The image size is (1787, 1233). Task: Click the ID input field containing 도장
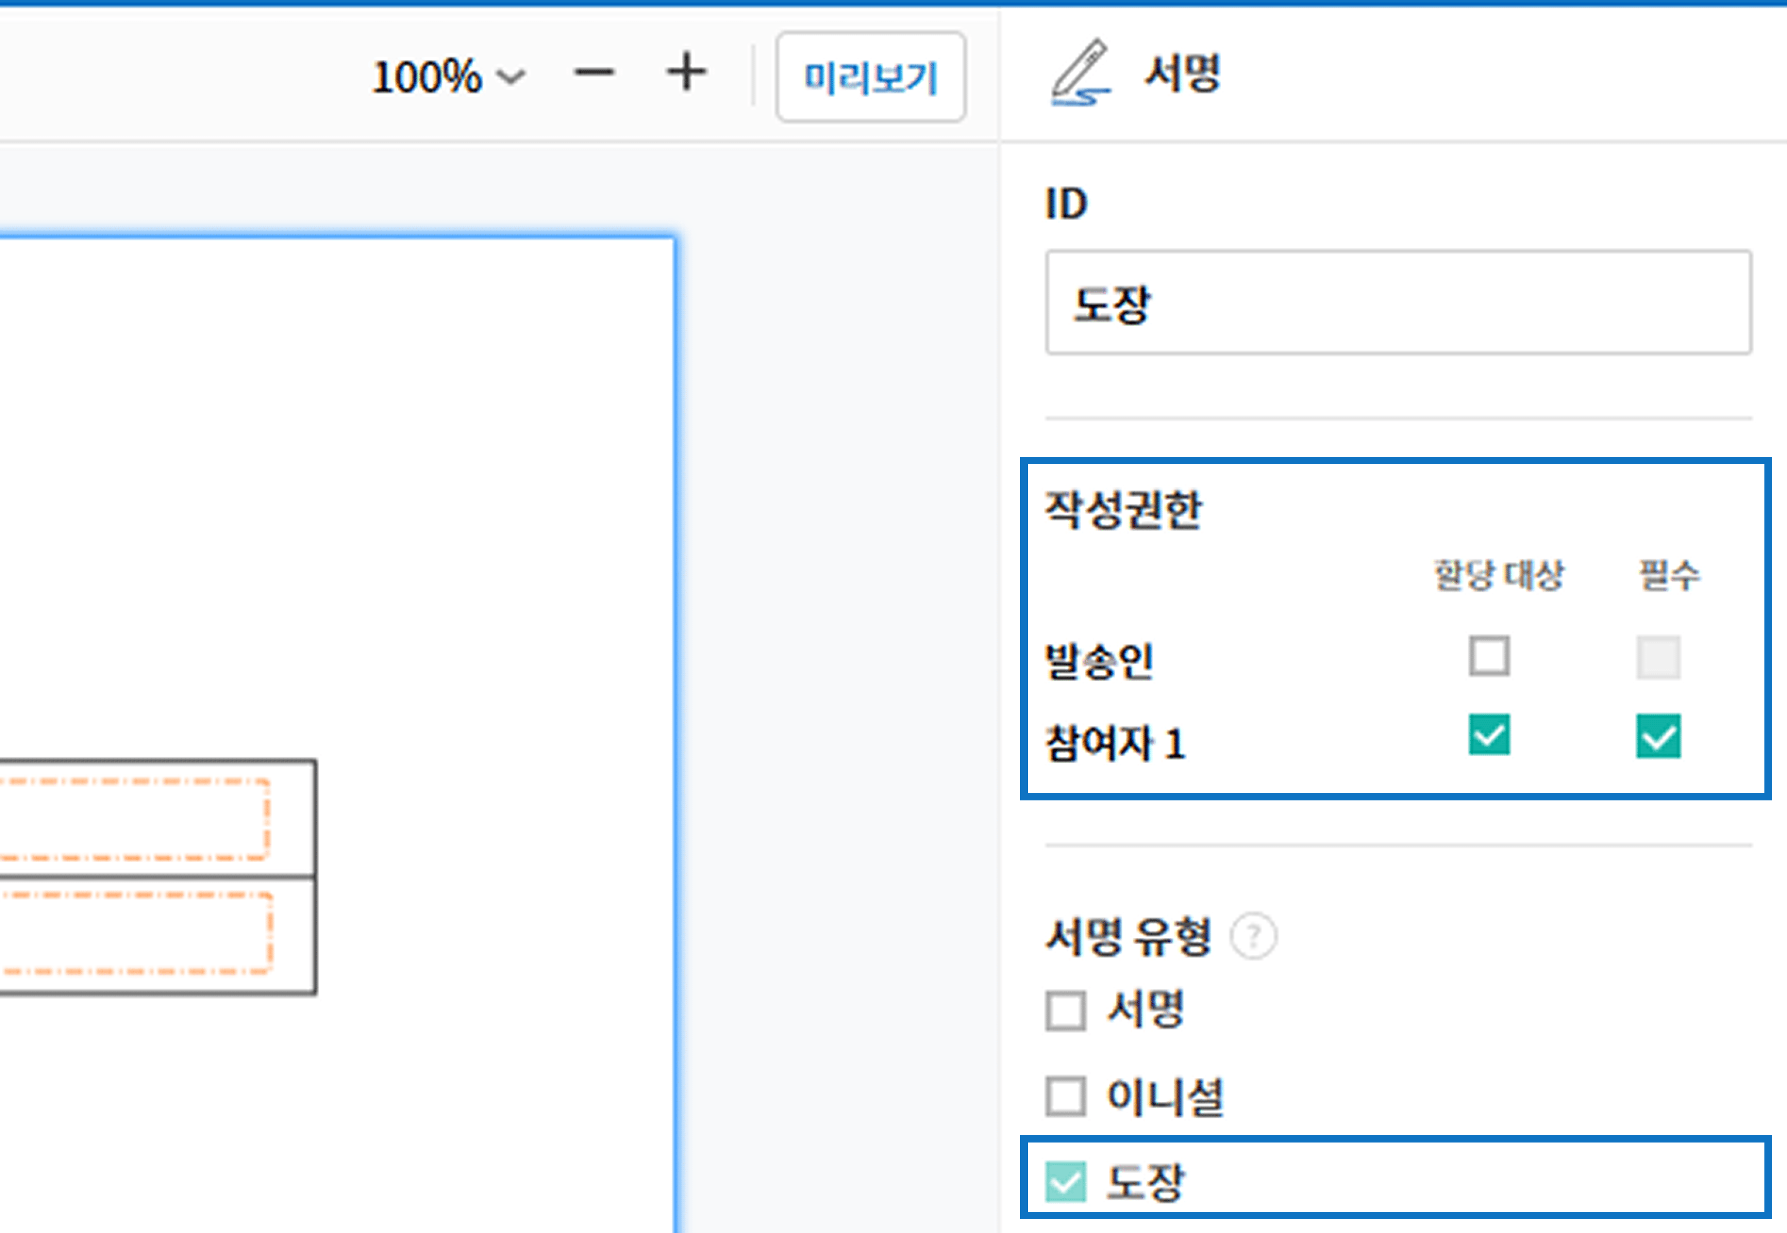tap(1398, 303)
